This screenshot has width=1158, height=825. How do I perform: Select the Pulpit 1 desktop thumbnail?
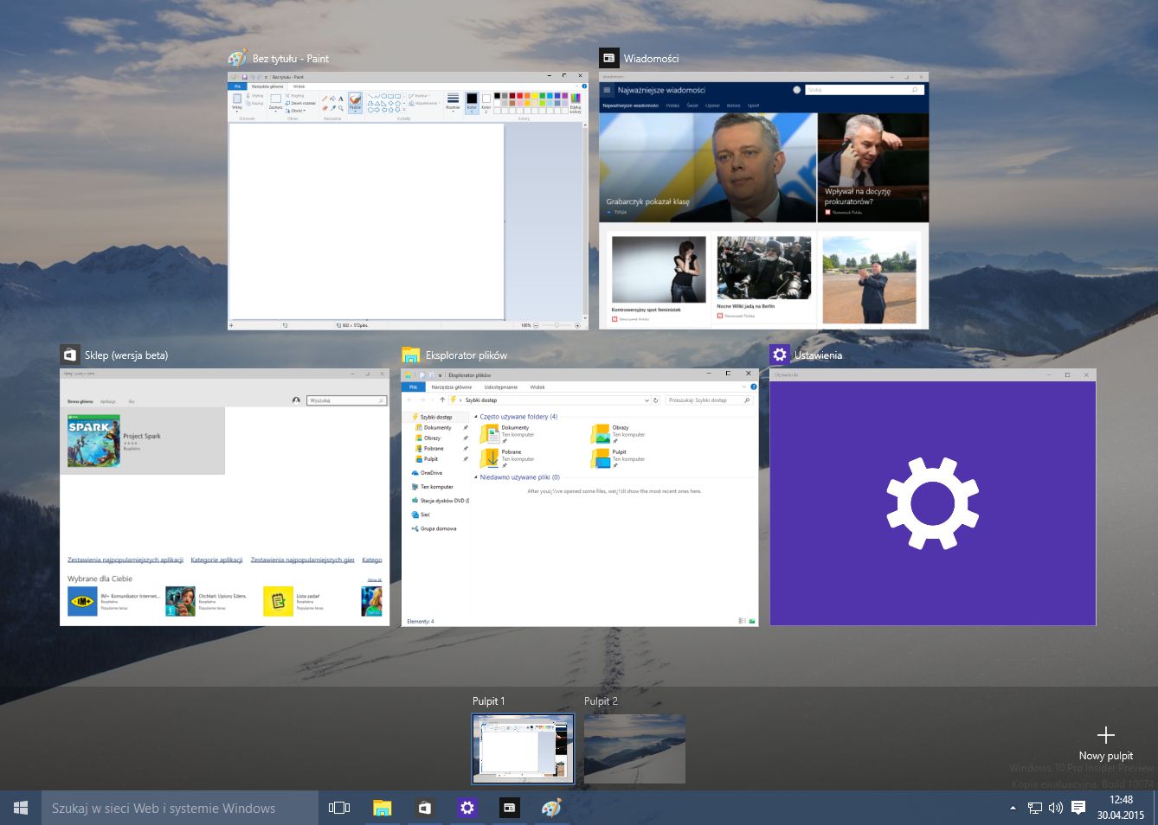pyautogui.click(x=523, y=749)
